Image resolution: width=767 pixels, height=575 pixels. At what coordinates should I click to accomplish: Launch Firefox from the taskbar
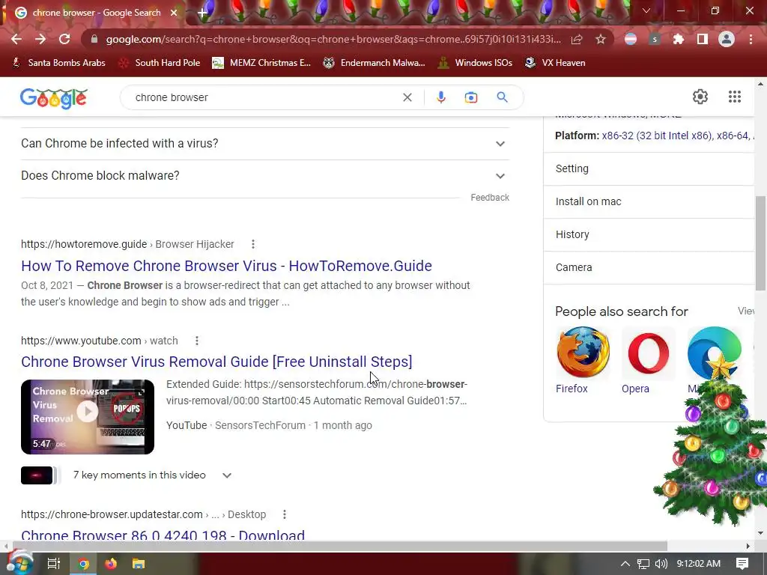click(111, 564)
